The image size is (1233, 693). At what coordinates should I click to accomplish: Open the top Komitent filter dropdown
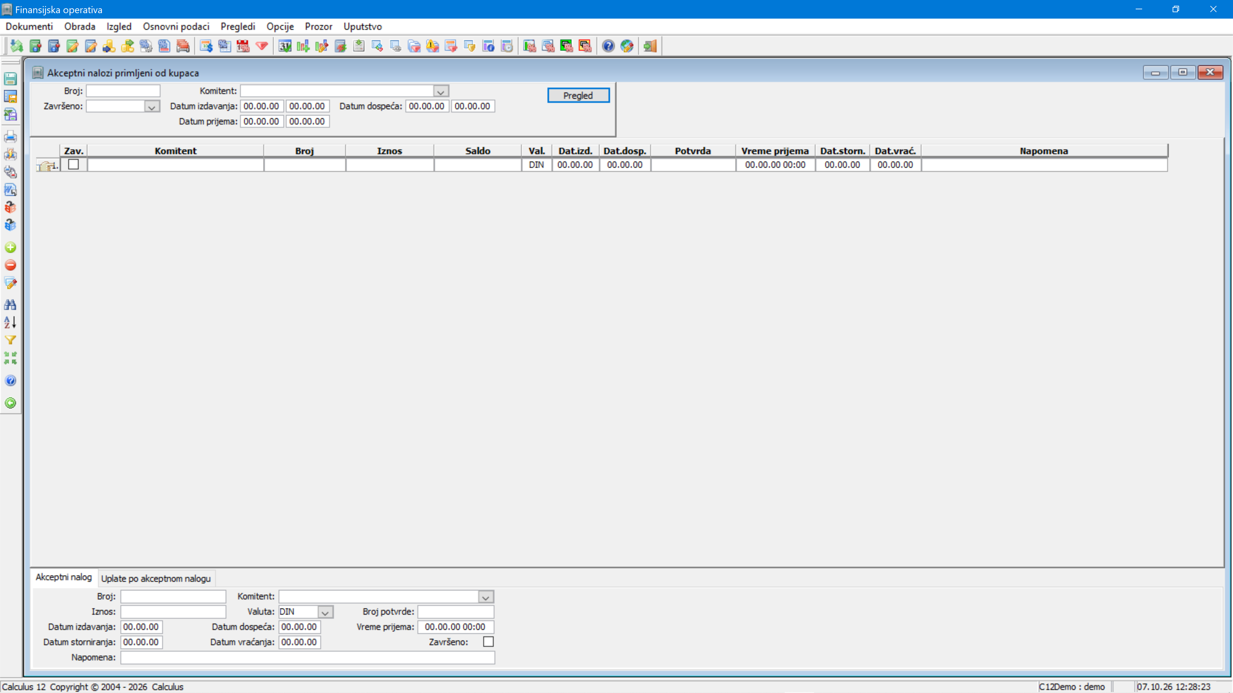pyautogui.click(x=441, y=91)
